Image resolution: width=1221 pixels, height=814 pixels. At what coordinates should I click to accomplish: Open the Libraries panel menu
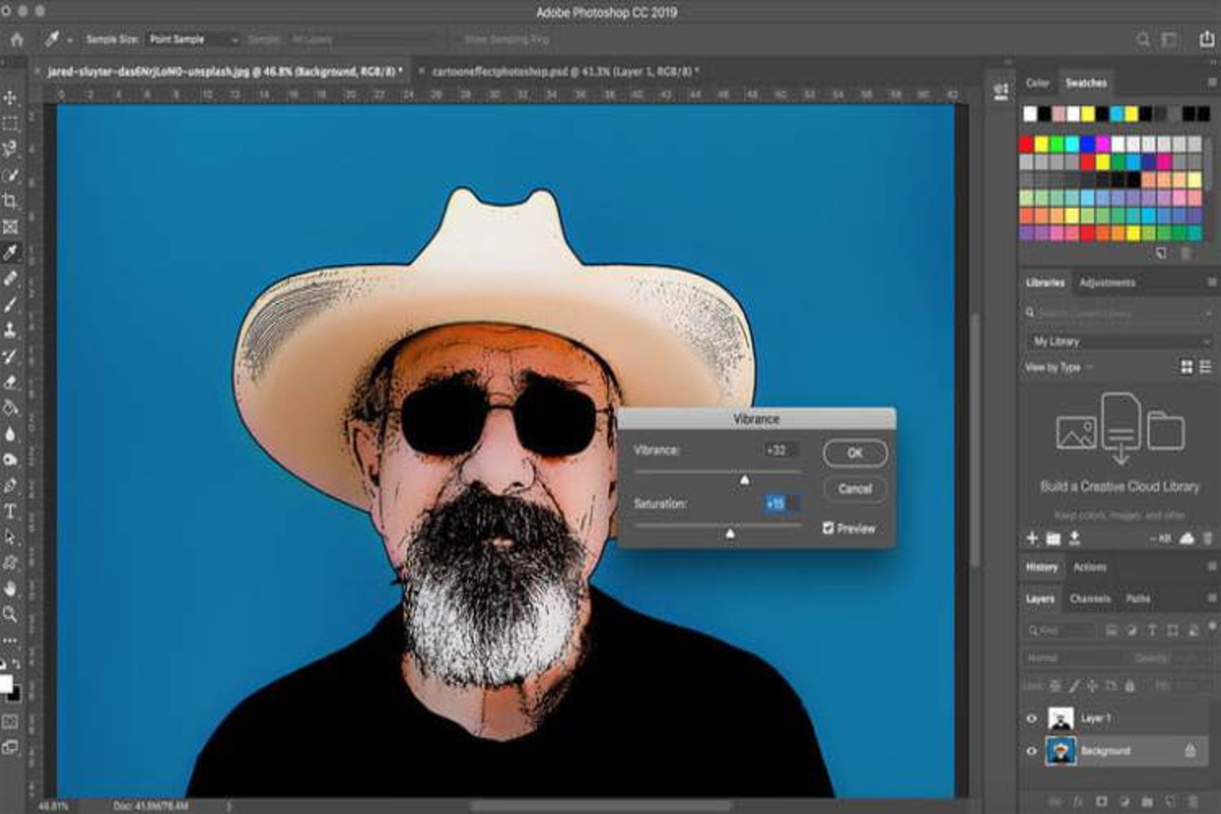[x=1211, y=282]
